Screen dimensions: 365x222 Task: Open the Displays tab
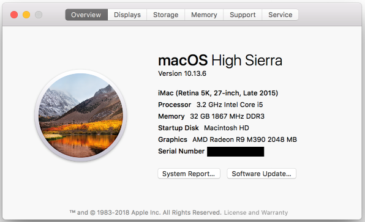127,15
